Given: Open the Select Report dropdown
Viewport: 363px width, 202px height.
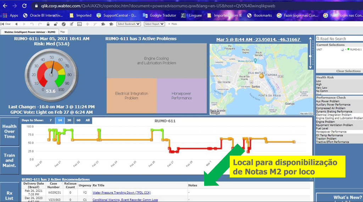Looking at the screenshot, I should (x=154, y=24).
